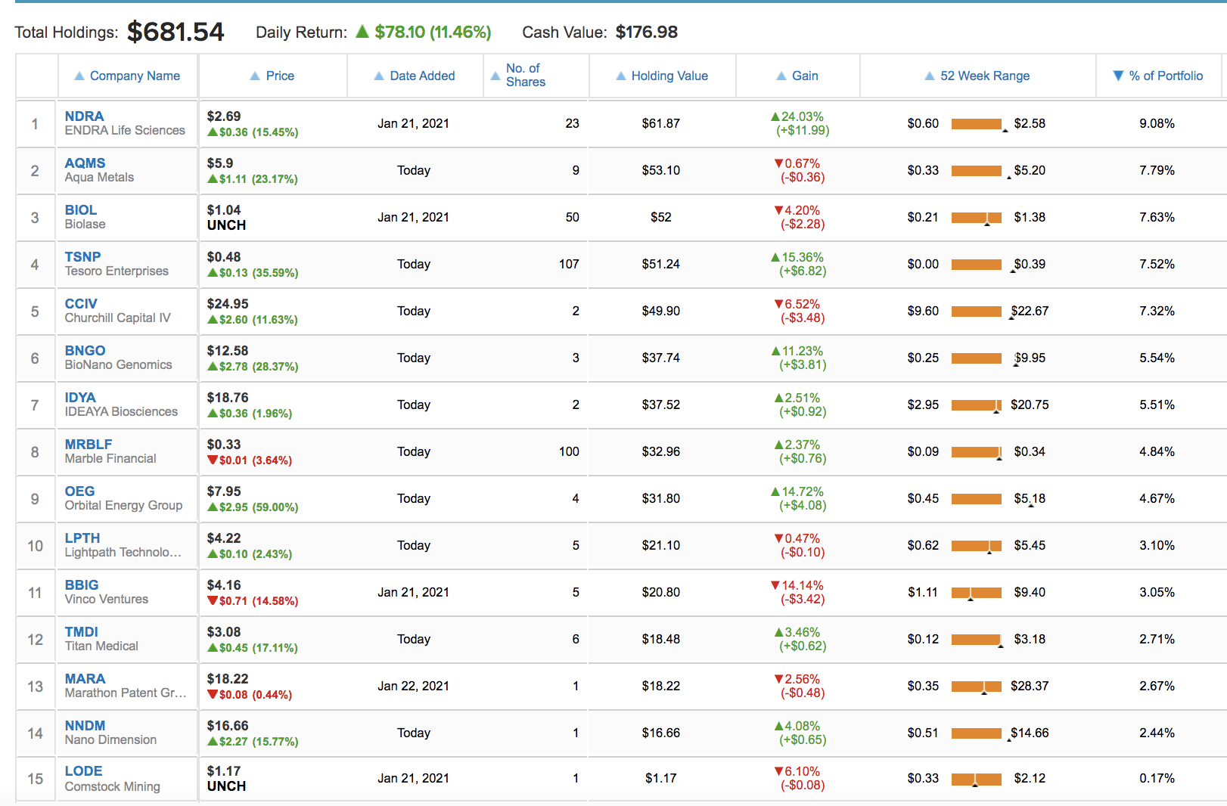The height and width of the screenshot is (806, 1227).
Task: Click NDRA portfolio percentage 9.08%
Action: click(x=1157, y=124)
